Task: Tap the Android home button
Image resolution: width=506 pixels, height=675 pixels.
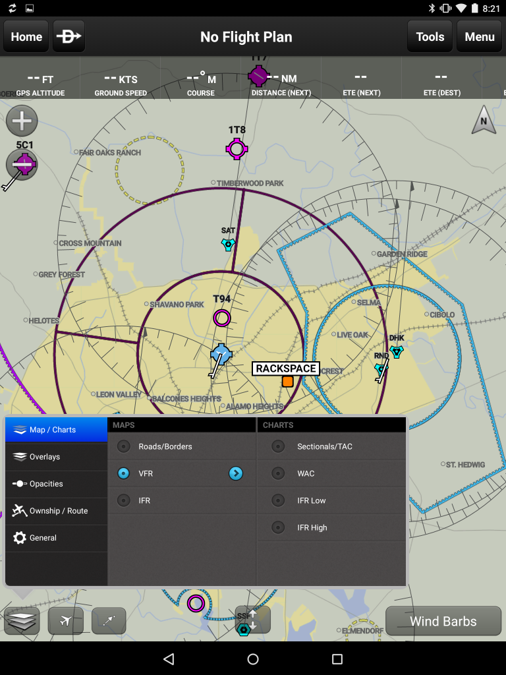Action: (253, 659)
